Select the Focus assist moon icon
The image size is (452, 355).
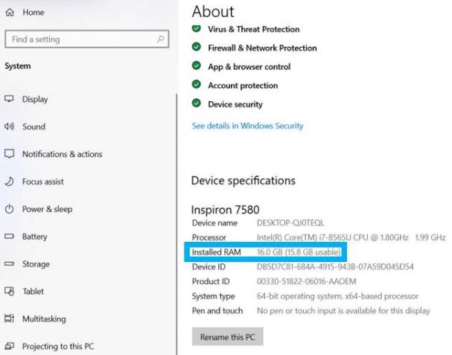point(10,182)
